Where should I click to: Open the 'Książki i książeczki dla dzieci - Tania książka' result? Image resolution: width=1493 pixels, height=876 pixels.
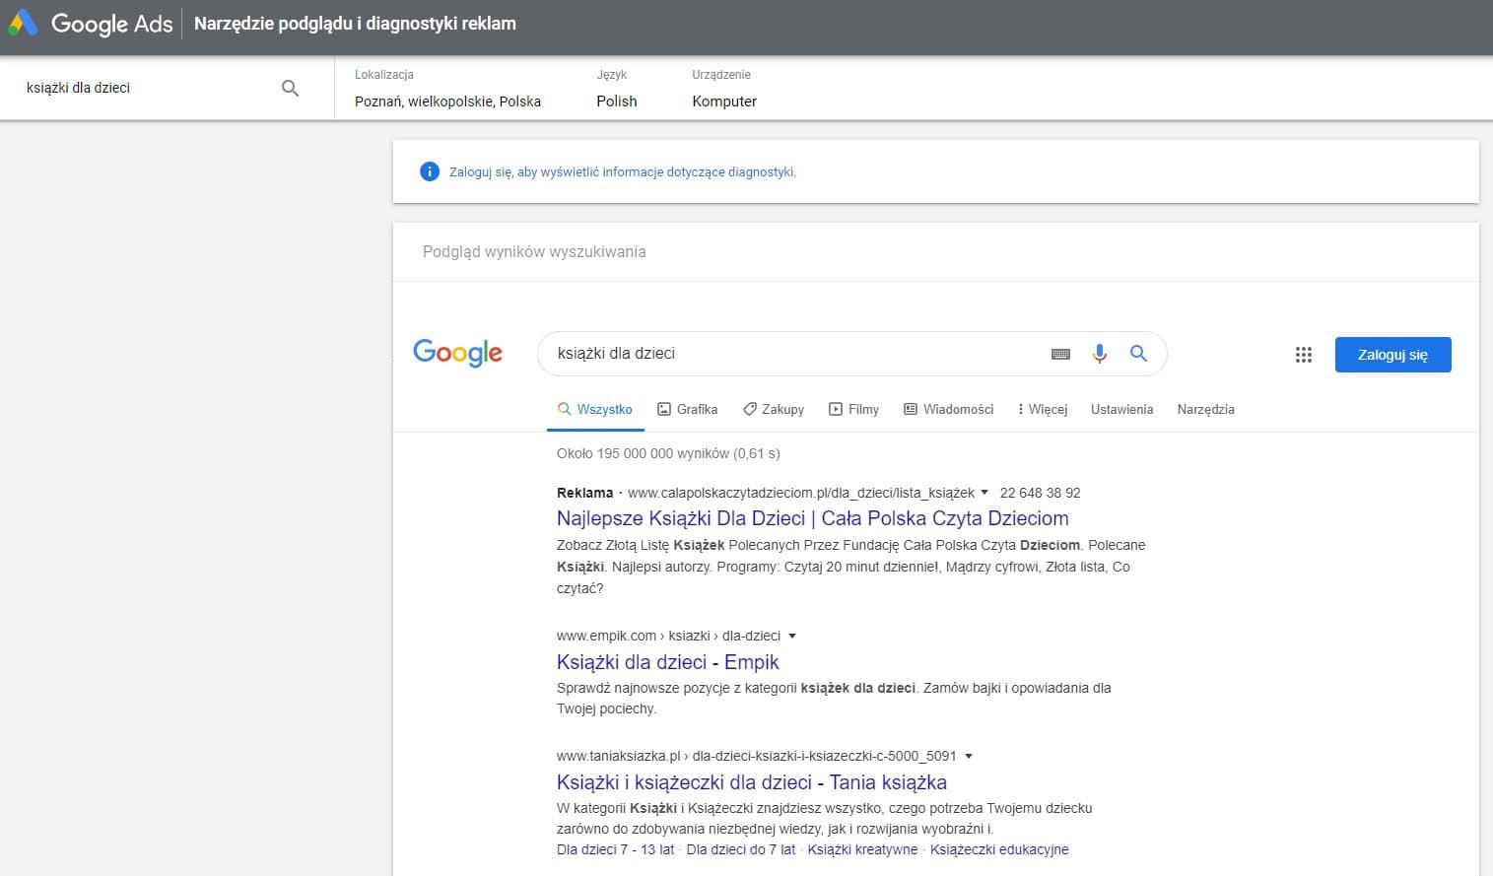click(752, 782)
